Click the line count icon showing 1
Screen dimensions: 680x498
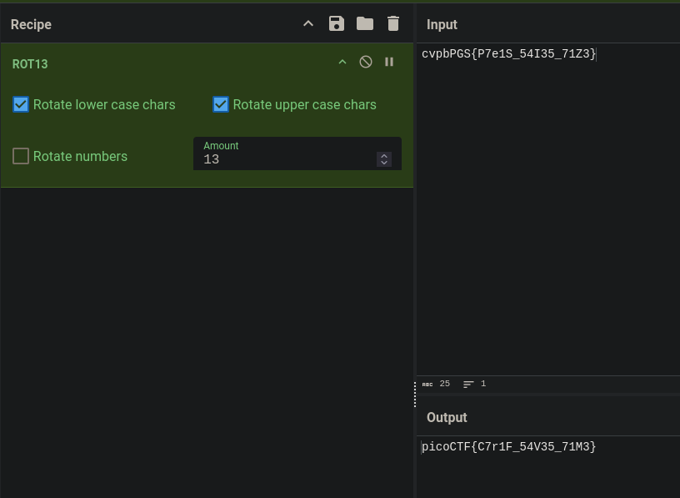[x=468, y=385]
